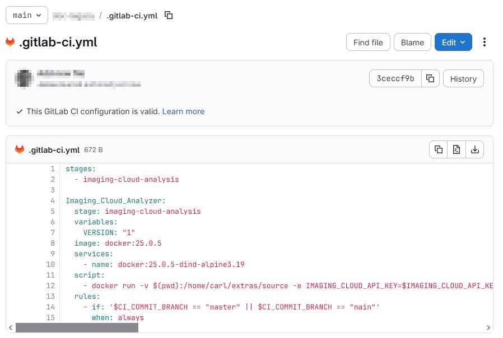Image resolution: width=503 pixels, height=338 pixels.
Task: Follow the Learn more link
Action: pos(183,111)
